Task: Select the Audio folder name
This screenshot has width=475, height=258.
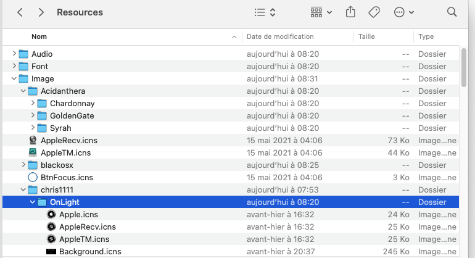Action: point(42,54)
